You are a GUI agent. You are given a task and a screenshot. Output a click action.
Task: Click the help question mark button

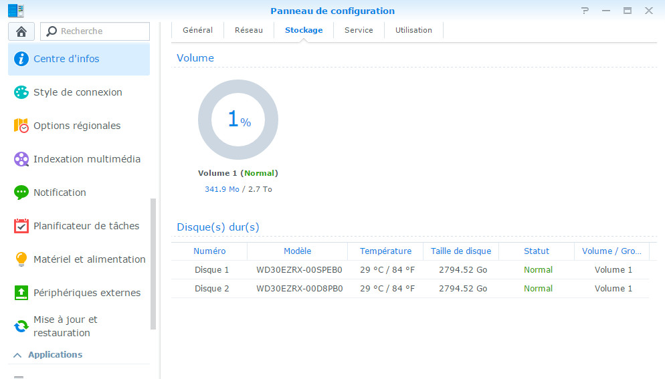click(x=585, y=11)
